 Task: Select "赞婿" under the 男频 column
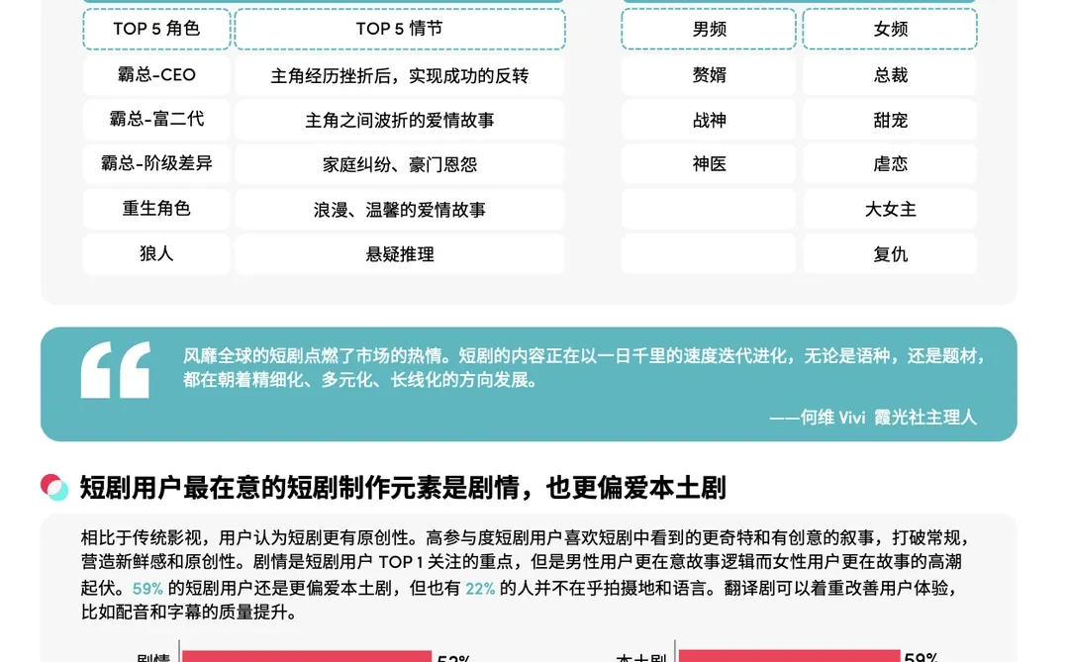(x=707, y=74)
